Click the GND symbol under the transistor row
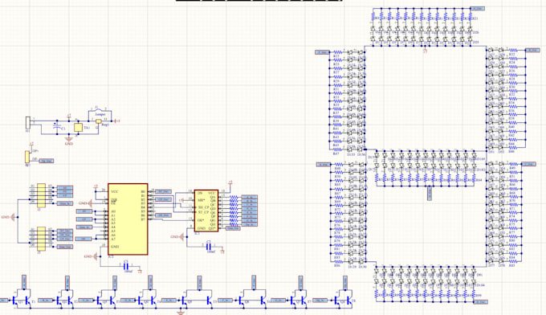Viewport: 546px width, 315px height. click(181, 313)
